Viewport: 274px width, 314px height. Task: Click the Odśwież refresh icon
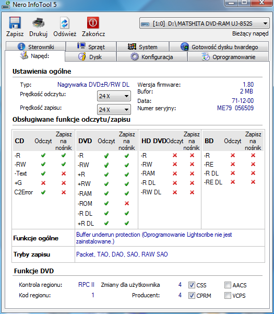pos(65,23)
